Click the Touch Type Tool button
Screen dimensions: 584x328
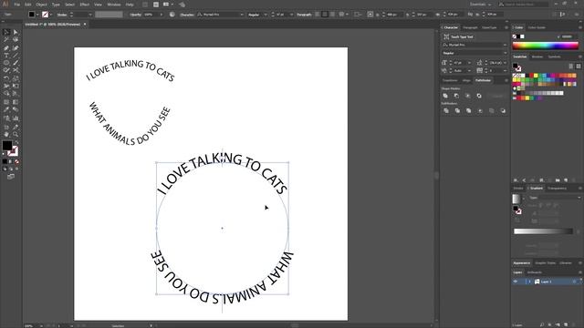(458, 36)
